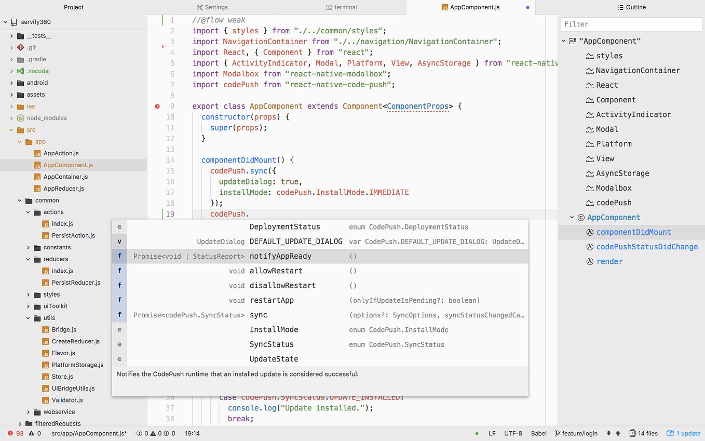Click the Babel grammar selector
705x441 pixels.
pos(538,433)
